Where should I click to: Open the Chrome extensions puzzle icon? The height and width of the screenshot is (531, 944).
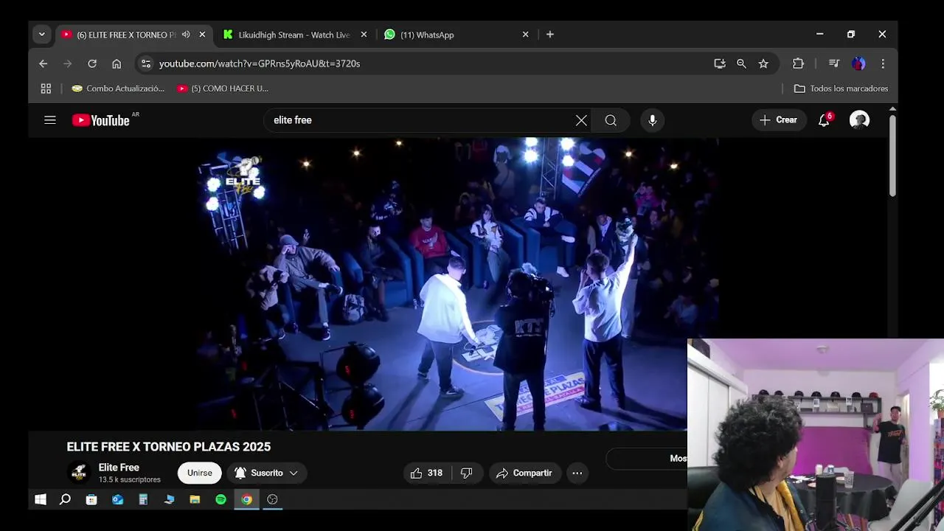pyautogui.click(x=798, y=63)
